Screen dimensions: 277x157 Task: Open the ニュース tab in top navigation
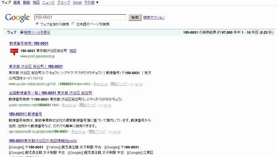coord(48,3)
